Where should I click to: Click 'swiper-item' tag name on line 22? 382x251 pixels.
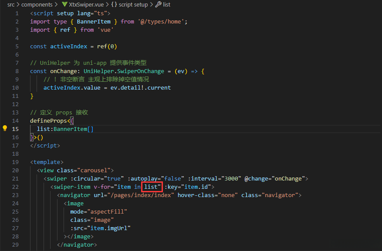tap(72, 187)
